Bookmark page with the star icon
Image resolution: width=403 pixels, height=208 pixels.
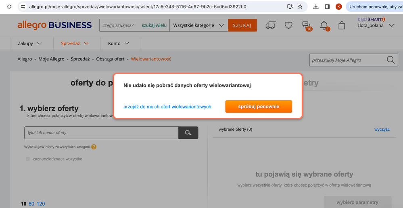coord(300,6)
